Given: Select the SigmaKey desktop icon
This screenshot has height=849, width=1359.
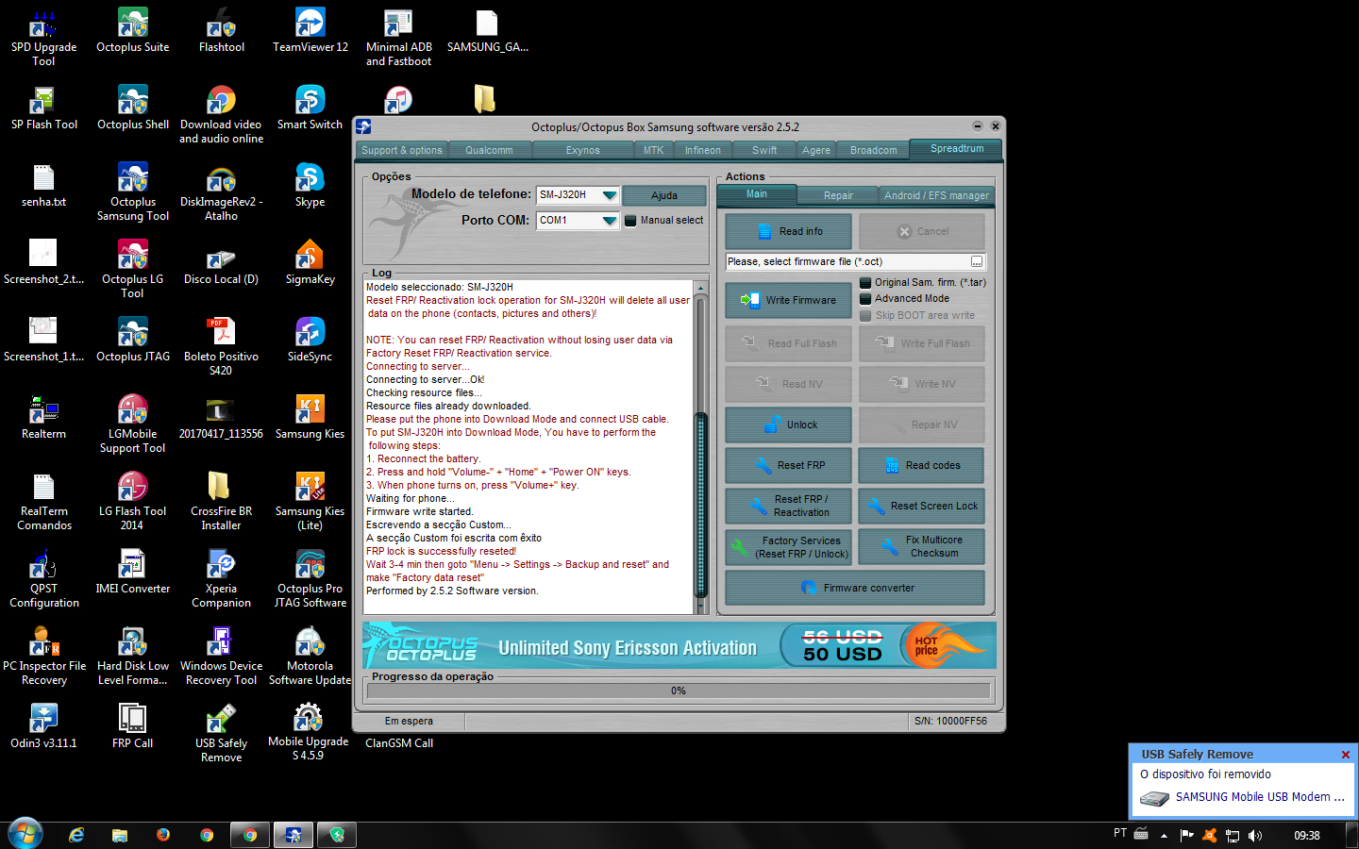Looking at the screenshot, I should click(x=310, y=262).
